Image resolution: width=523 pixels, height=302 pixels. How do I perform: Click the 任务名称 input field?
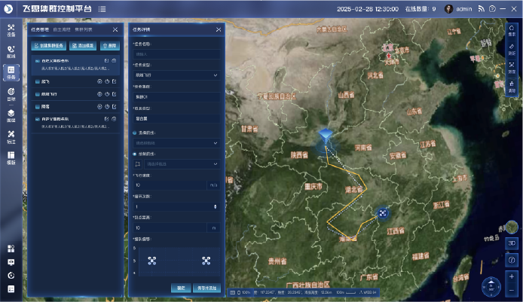[x=176, y=54]
